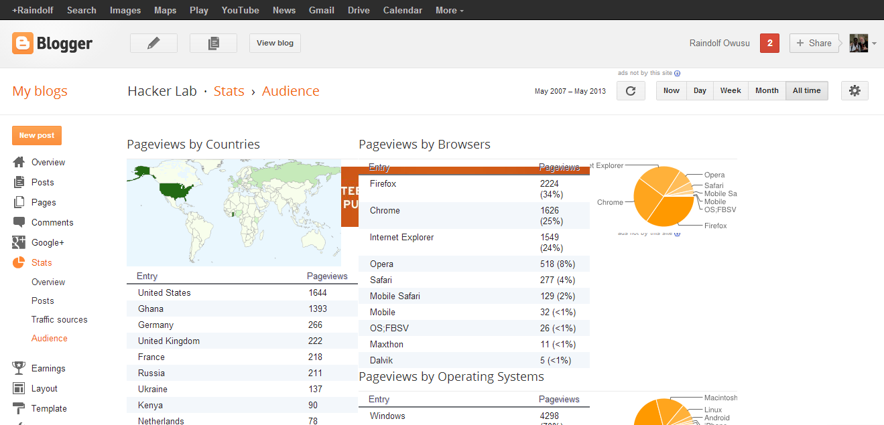
Task: Open Maps in Google bar
Action: [x=166, y=10]
